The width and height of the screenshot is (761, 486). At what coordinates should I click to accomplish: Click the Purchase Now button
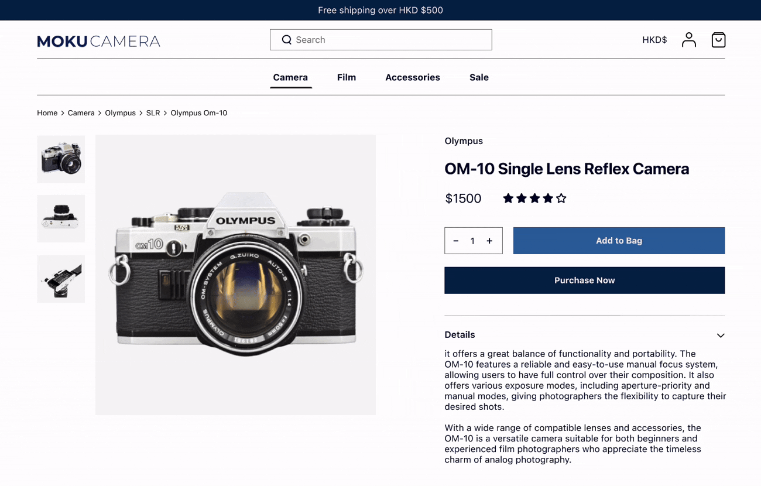pyautogui.click(x=584, y=280)
